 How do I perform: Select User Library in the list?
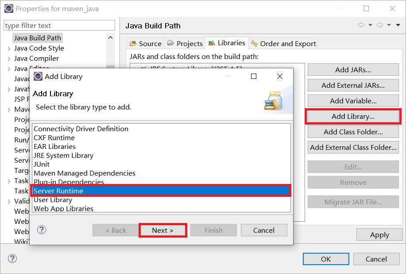pos(161,200)
